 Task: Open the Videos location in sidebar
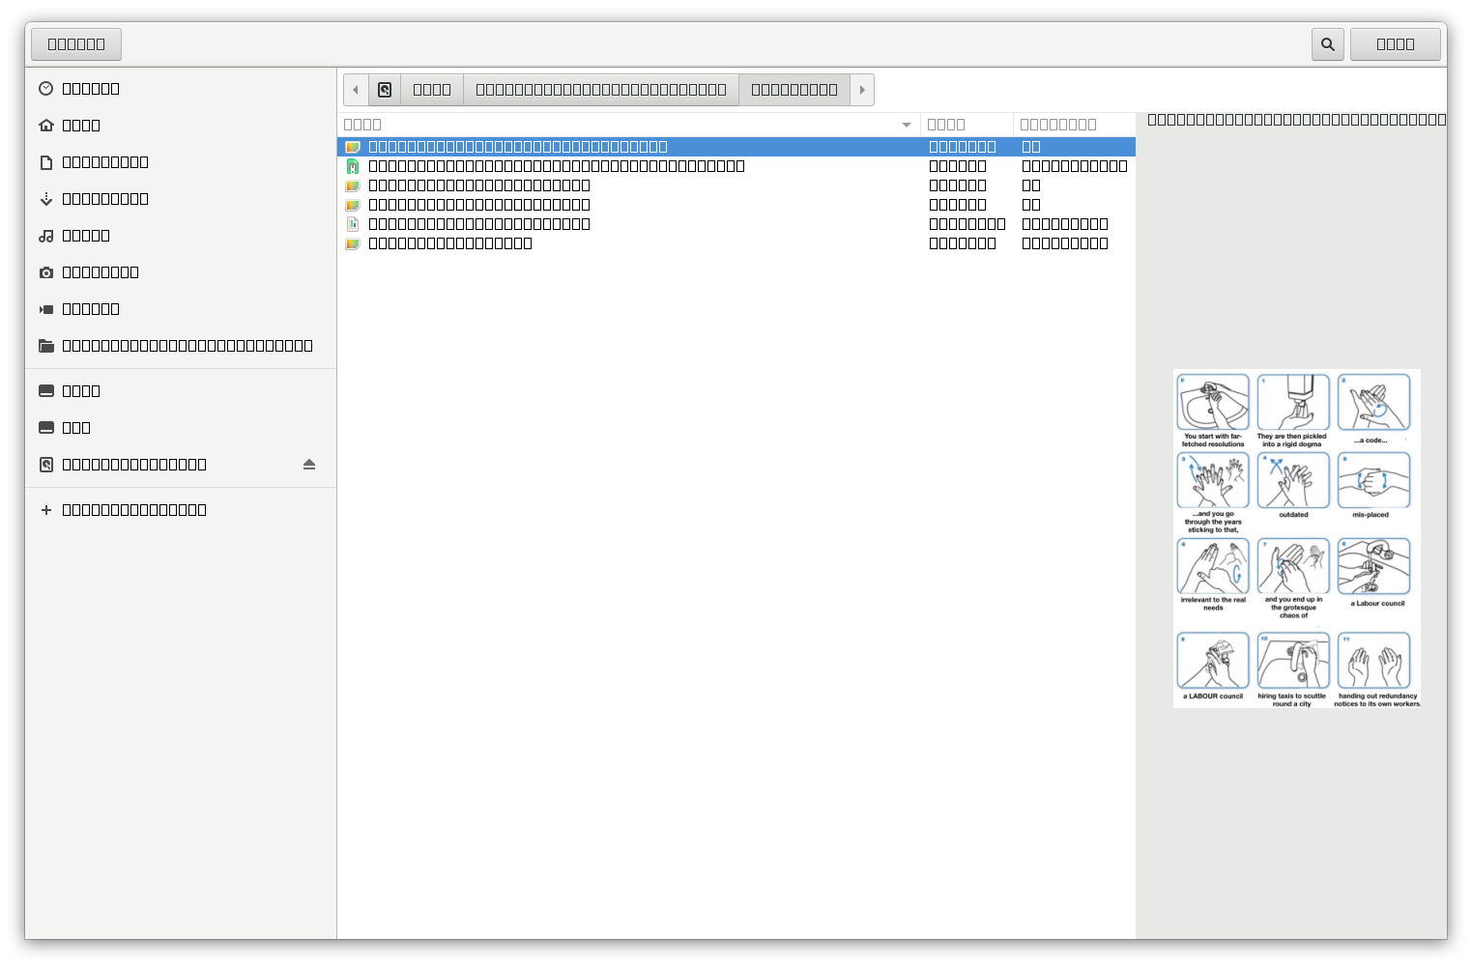point(91,308)
